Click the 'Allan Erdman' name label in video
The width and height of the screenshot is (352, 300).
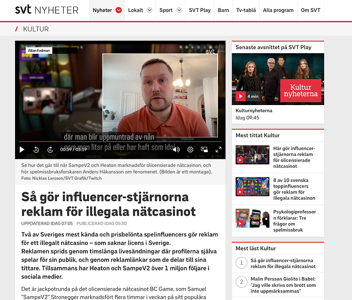[x=39, y=50]
